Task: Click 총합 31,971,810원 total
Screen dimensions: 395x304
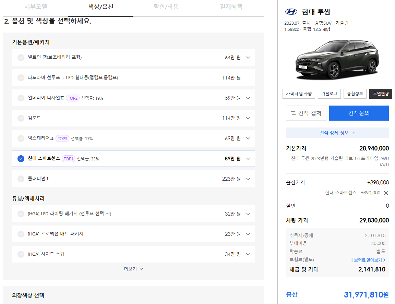Action: (366, 294)
